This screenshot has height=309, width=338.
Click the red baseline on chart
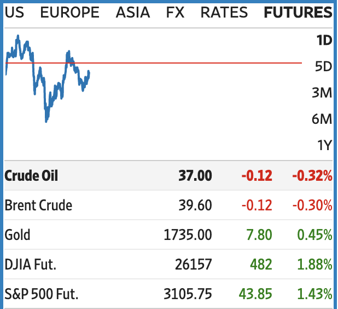pyautogui.click(x=191, y=63)
